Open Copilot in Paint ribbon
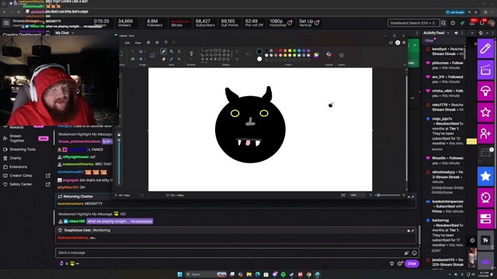 pyautogui.click(x=328, y=54)
